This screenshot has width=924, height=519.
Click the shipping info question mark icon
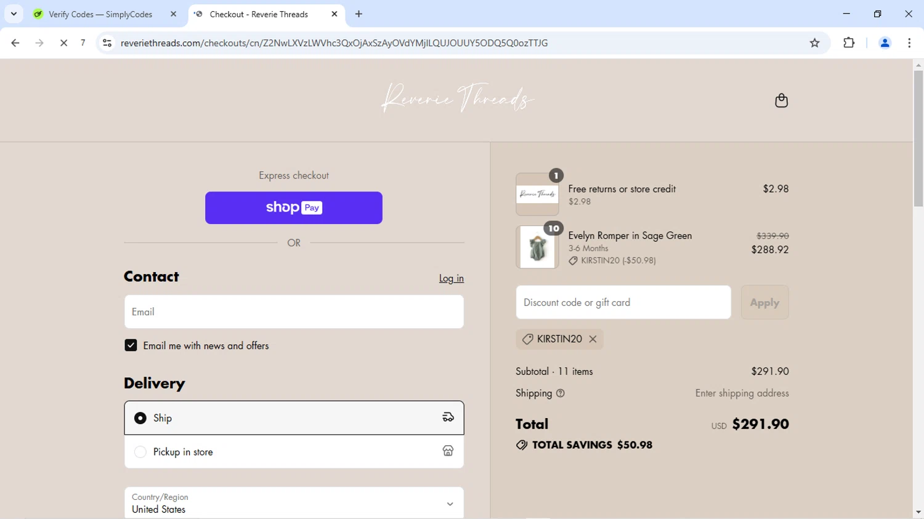(x=560, y=393)
